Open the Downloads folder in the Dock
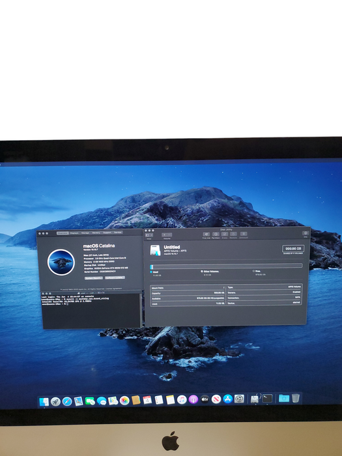The image size is (342, 456). (x=284, y=398)
